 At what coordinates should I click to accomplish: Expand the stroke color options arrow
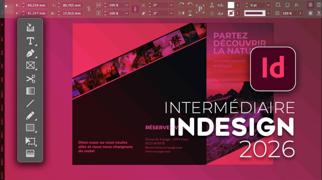tap(238, 13)
